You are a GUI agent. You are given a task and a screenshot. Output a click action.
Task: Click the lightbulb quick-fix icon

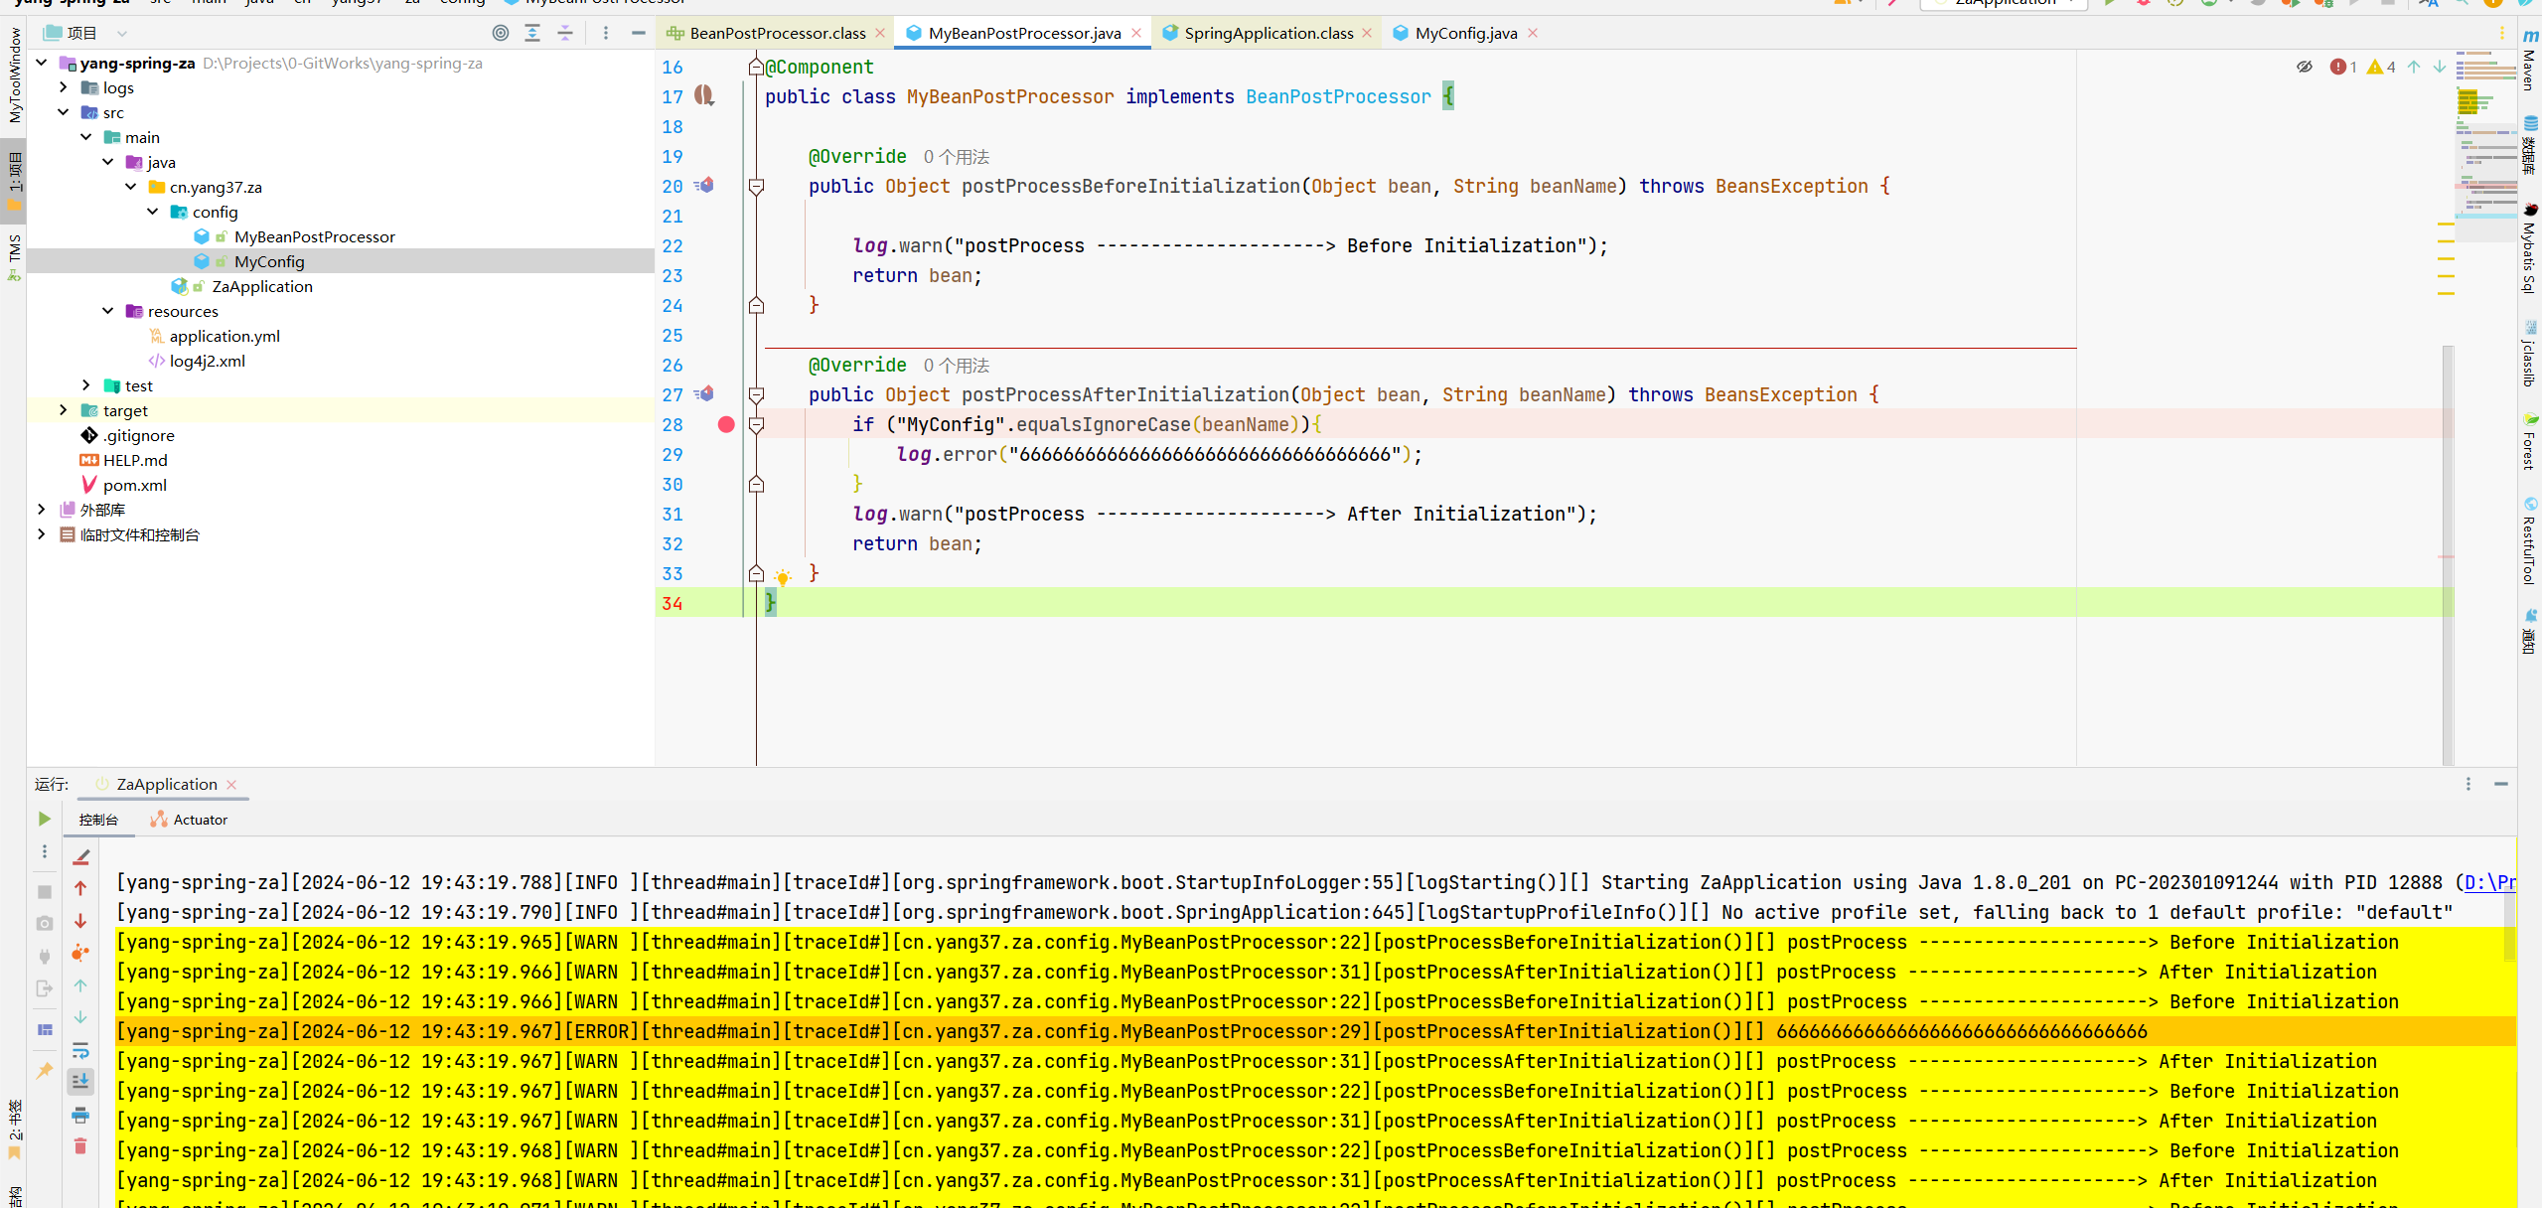pos(783,577)
